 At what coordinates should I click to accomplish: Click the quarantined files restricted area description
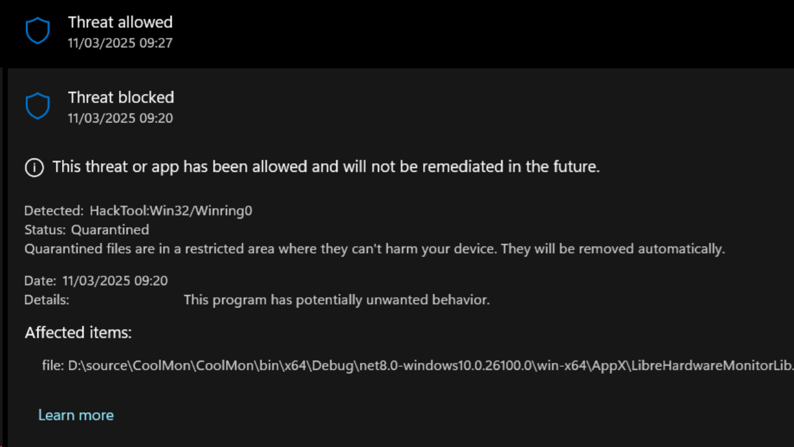click(375, 249)
